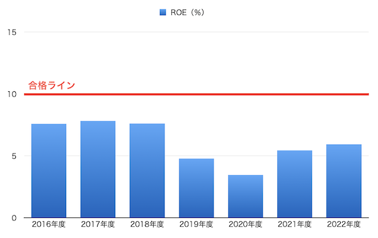This screenshot has width=378, height=238.
Task: Click the 2019年度 axis label
Action: pos(196,225)
